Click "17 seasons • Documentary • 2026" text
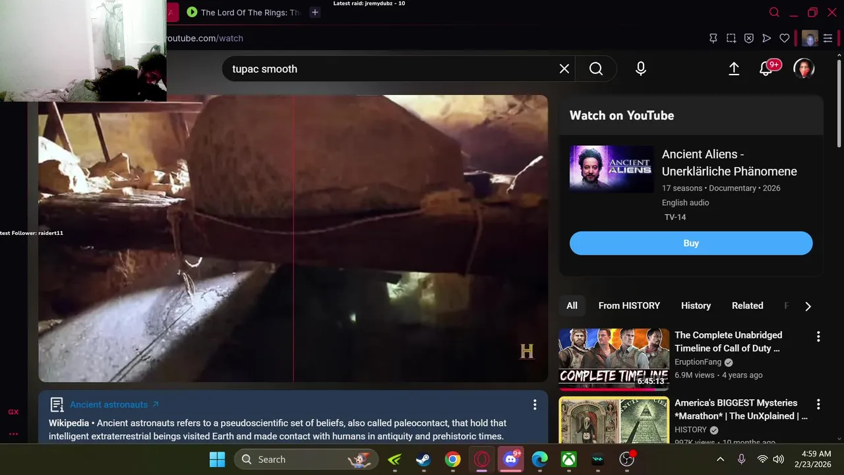 coord(721,188)
